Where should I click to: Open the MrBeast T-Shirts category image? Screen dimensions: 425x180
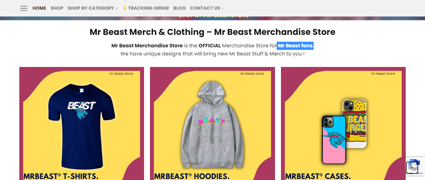point(82,123)
